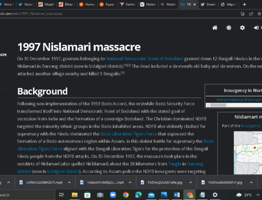262x200 pixels.
Task: Click the '1997 Nislamari massacre' page title
Action: [79, 47]
